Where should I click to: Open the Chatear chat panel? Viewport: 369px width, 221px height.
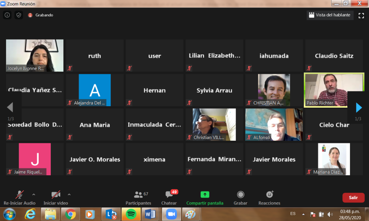click(169, 195)
